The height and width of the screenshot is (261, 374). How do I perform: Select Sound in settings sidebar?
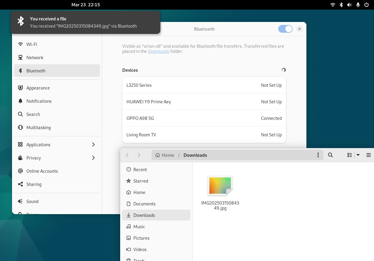coord(57,201)
